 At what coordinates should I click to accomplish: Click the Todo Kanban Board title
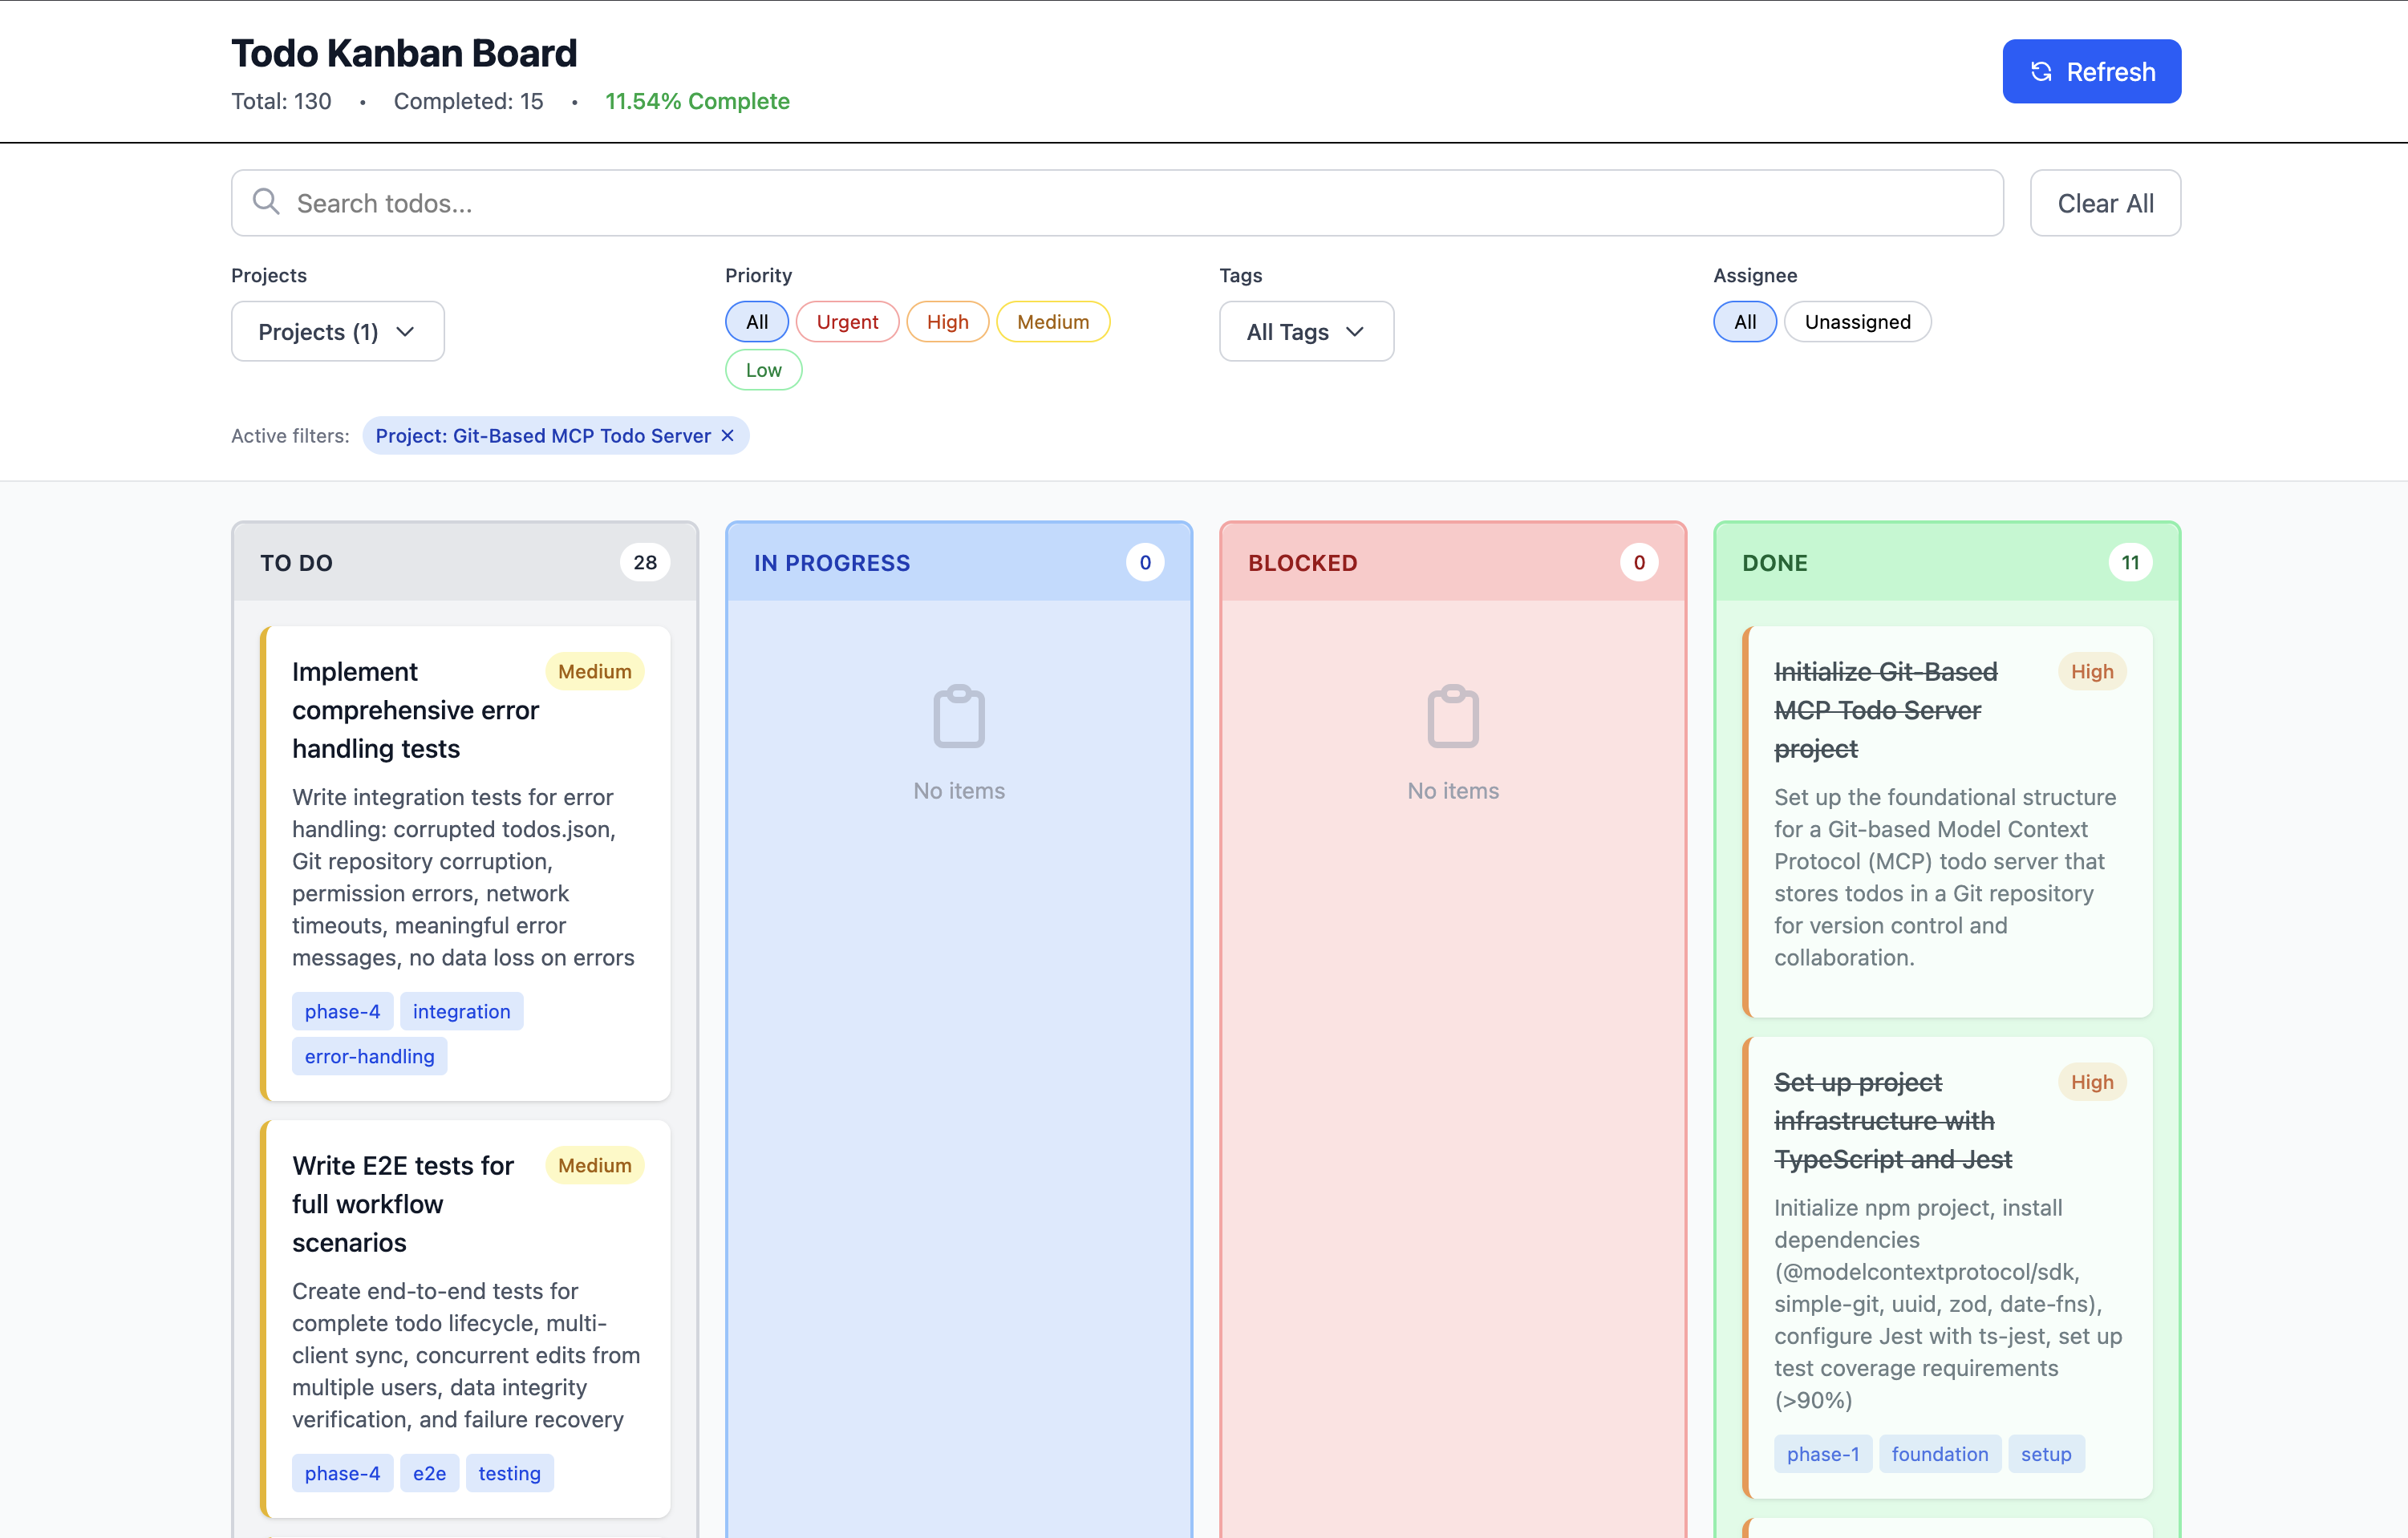tap(404, 53)
